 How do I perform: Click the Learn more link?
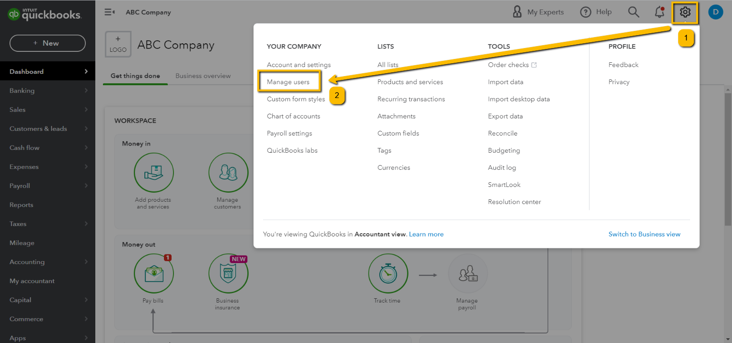click(426, 234)
